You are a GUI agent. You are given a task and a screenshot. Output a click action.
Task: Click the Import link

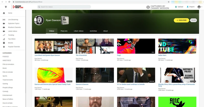[x=190, y=7]
